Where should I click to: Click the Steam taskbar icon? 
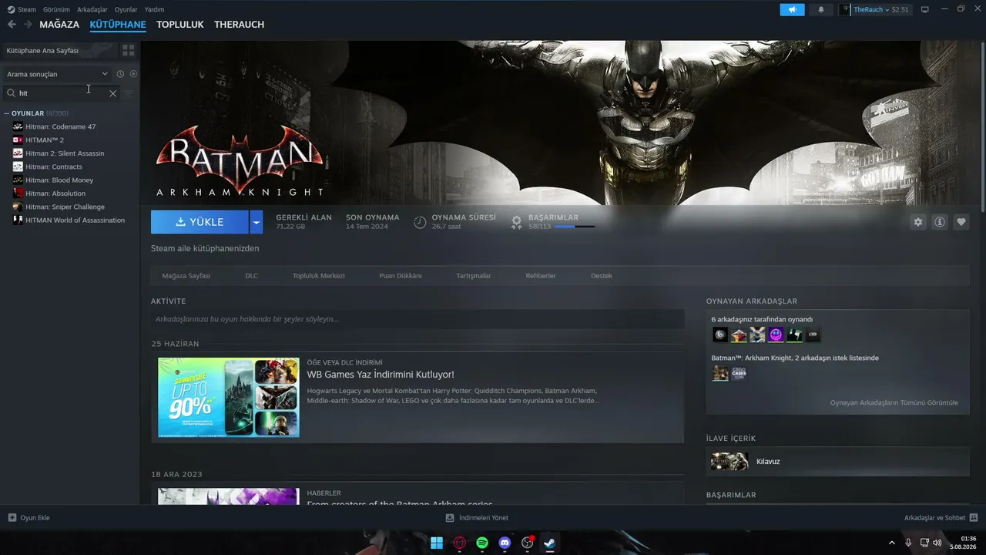click(x=549, y=543)
